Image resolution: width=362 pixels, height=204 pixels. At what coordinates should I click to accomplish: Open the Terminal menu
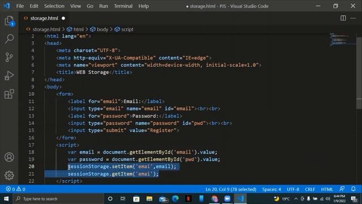pos(123,6)
